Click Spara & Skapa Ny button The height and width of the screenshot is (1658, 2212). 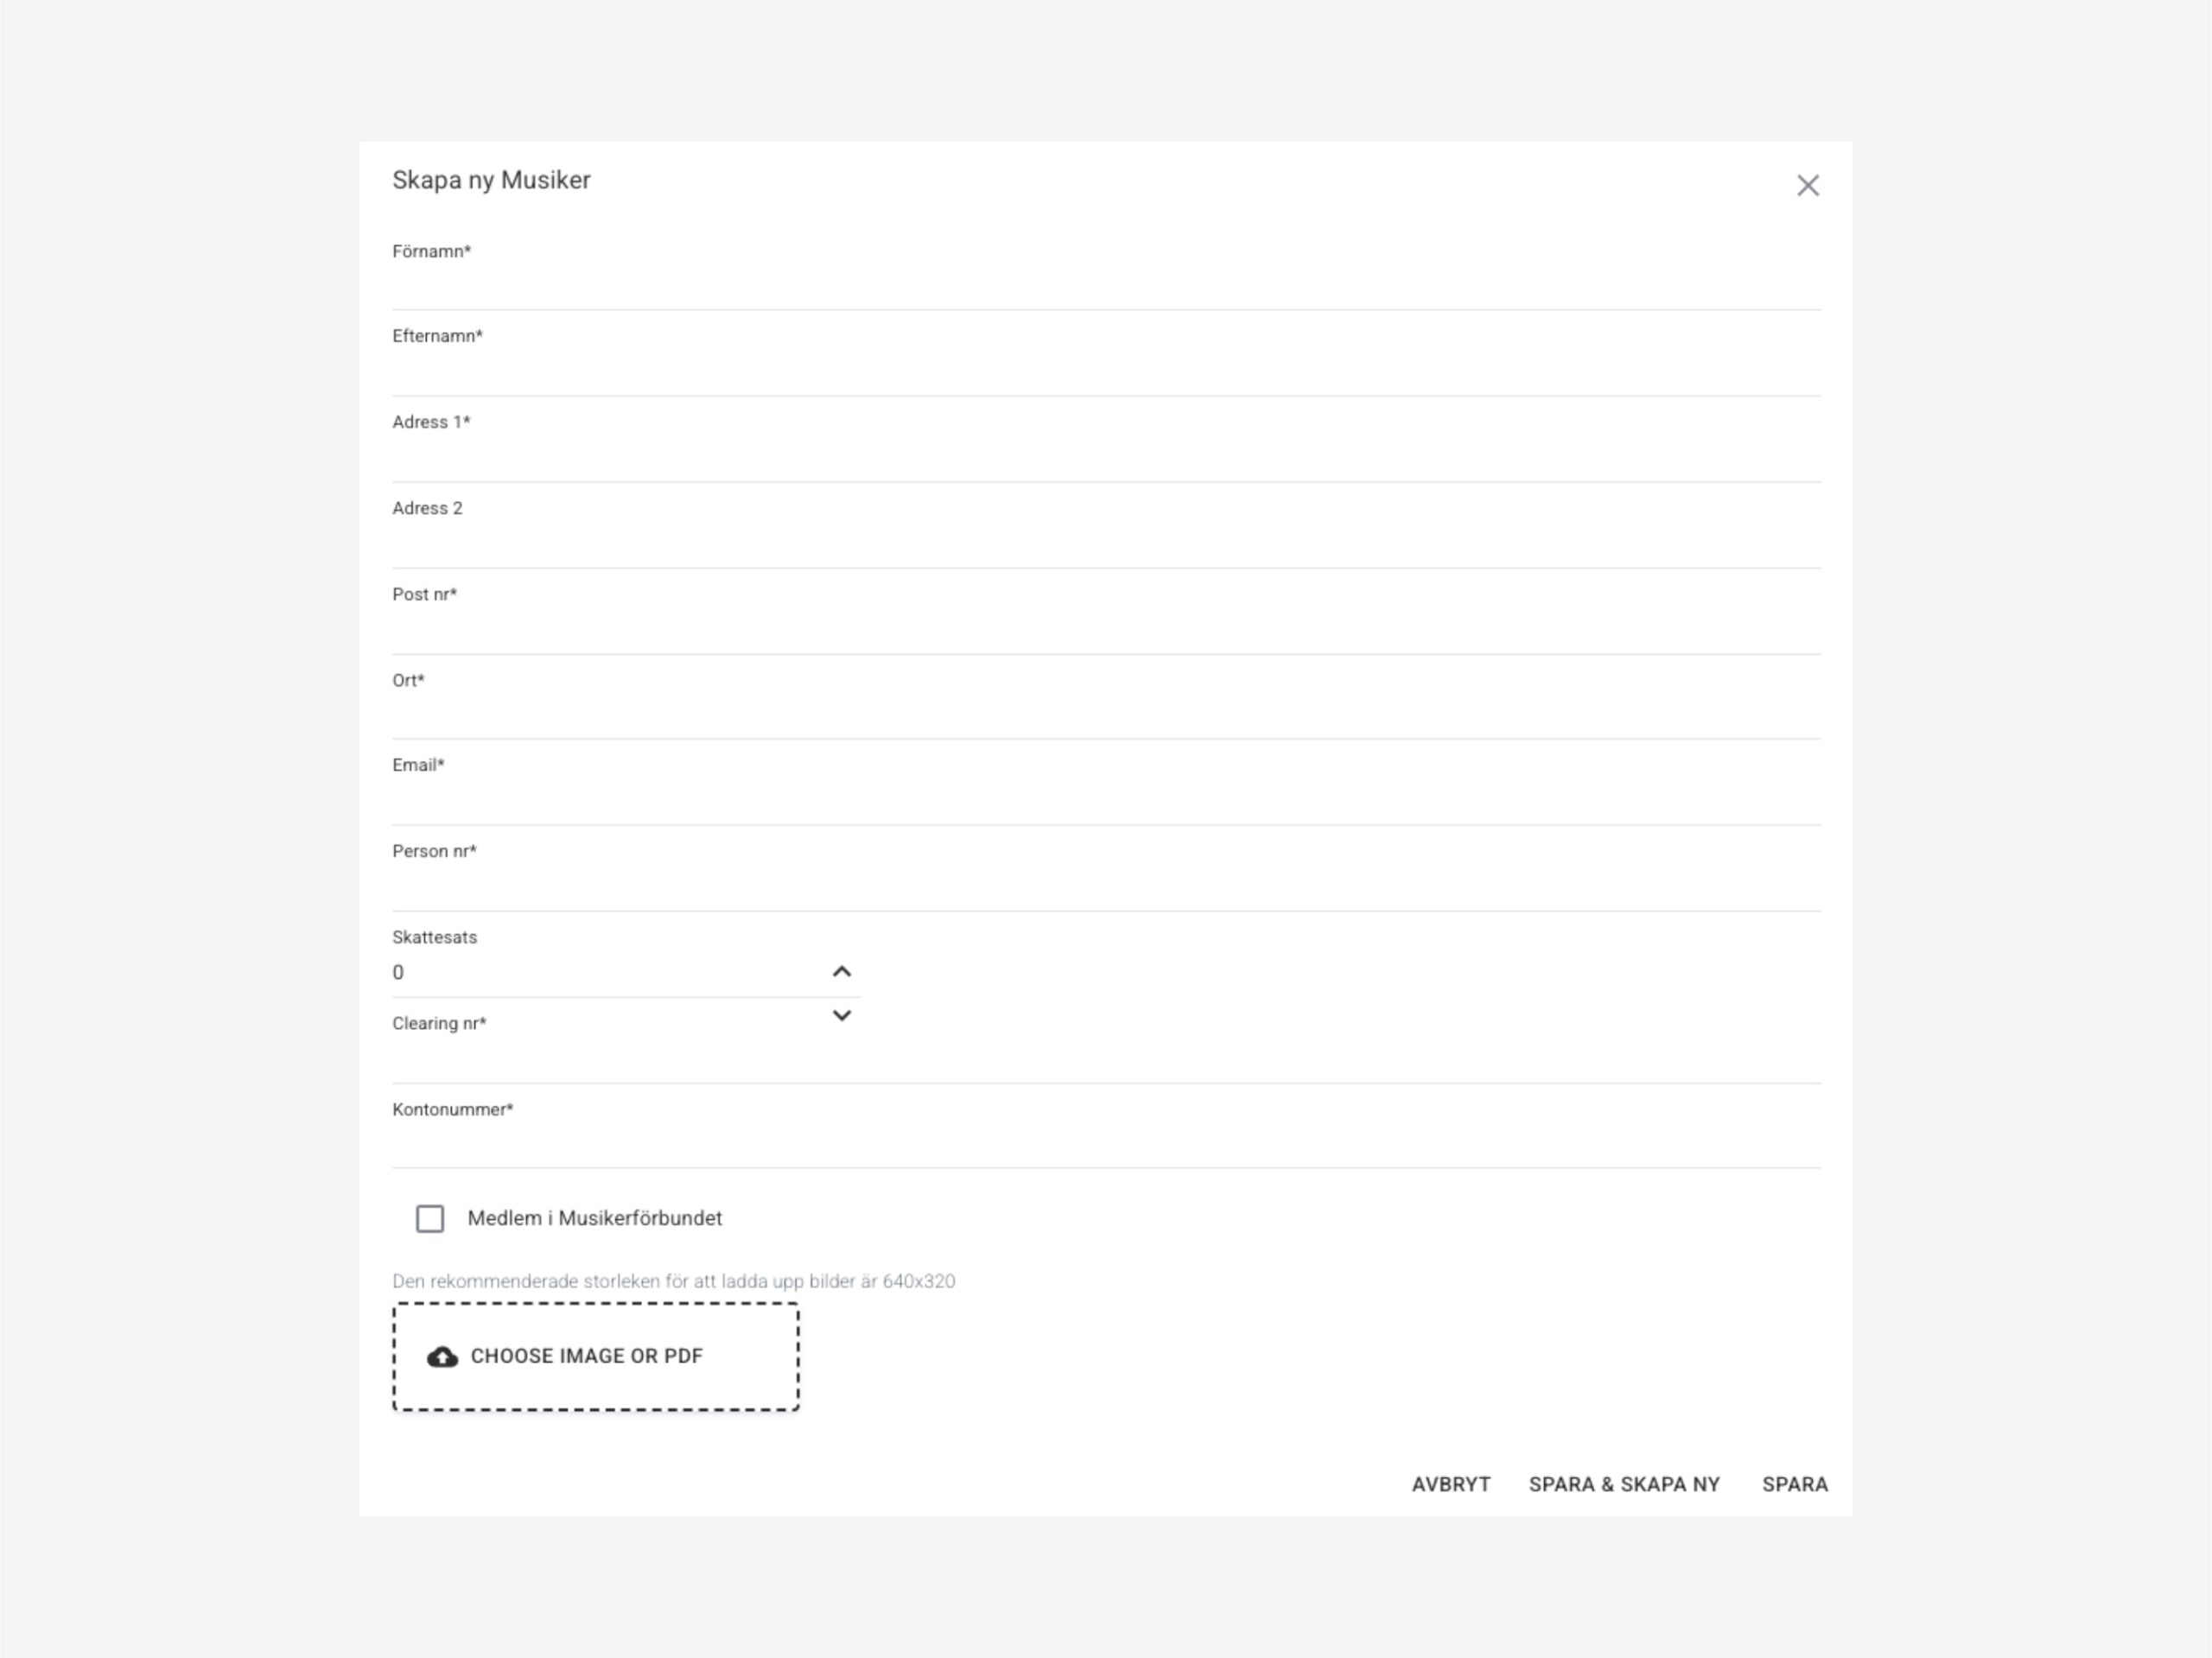click(x=1624, y=1484)
